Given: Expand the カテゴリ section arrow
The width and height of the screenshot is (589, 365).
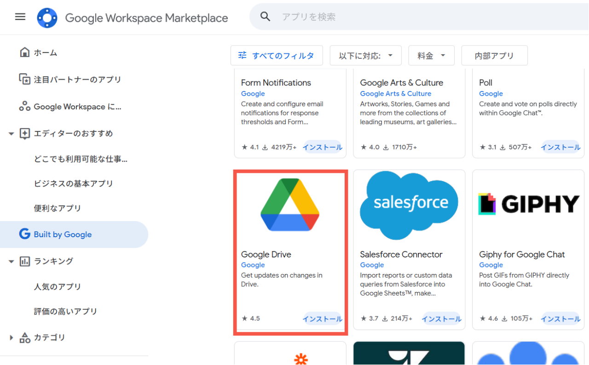Looking at the screenshot, I should 12,338.
